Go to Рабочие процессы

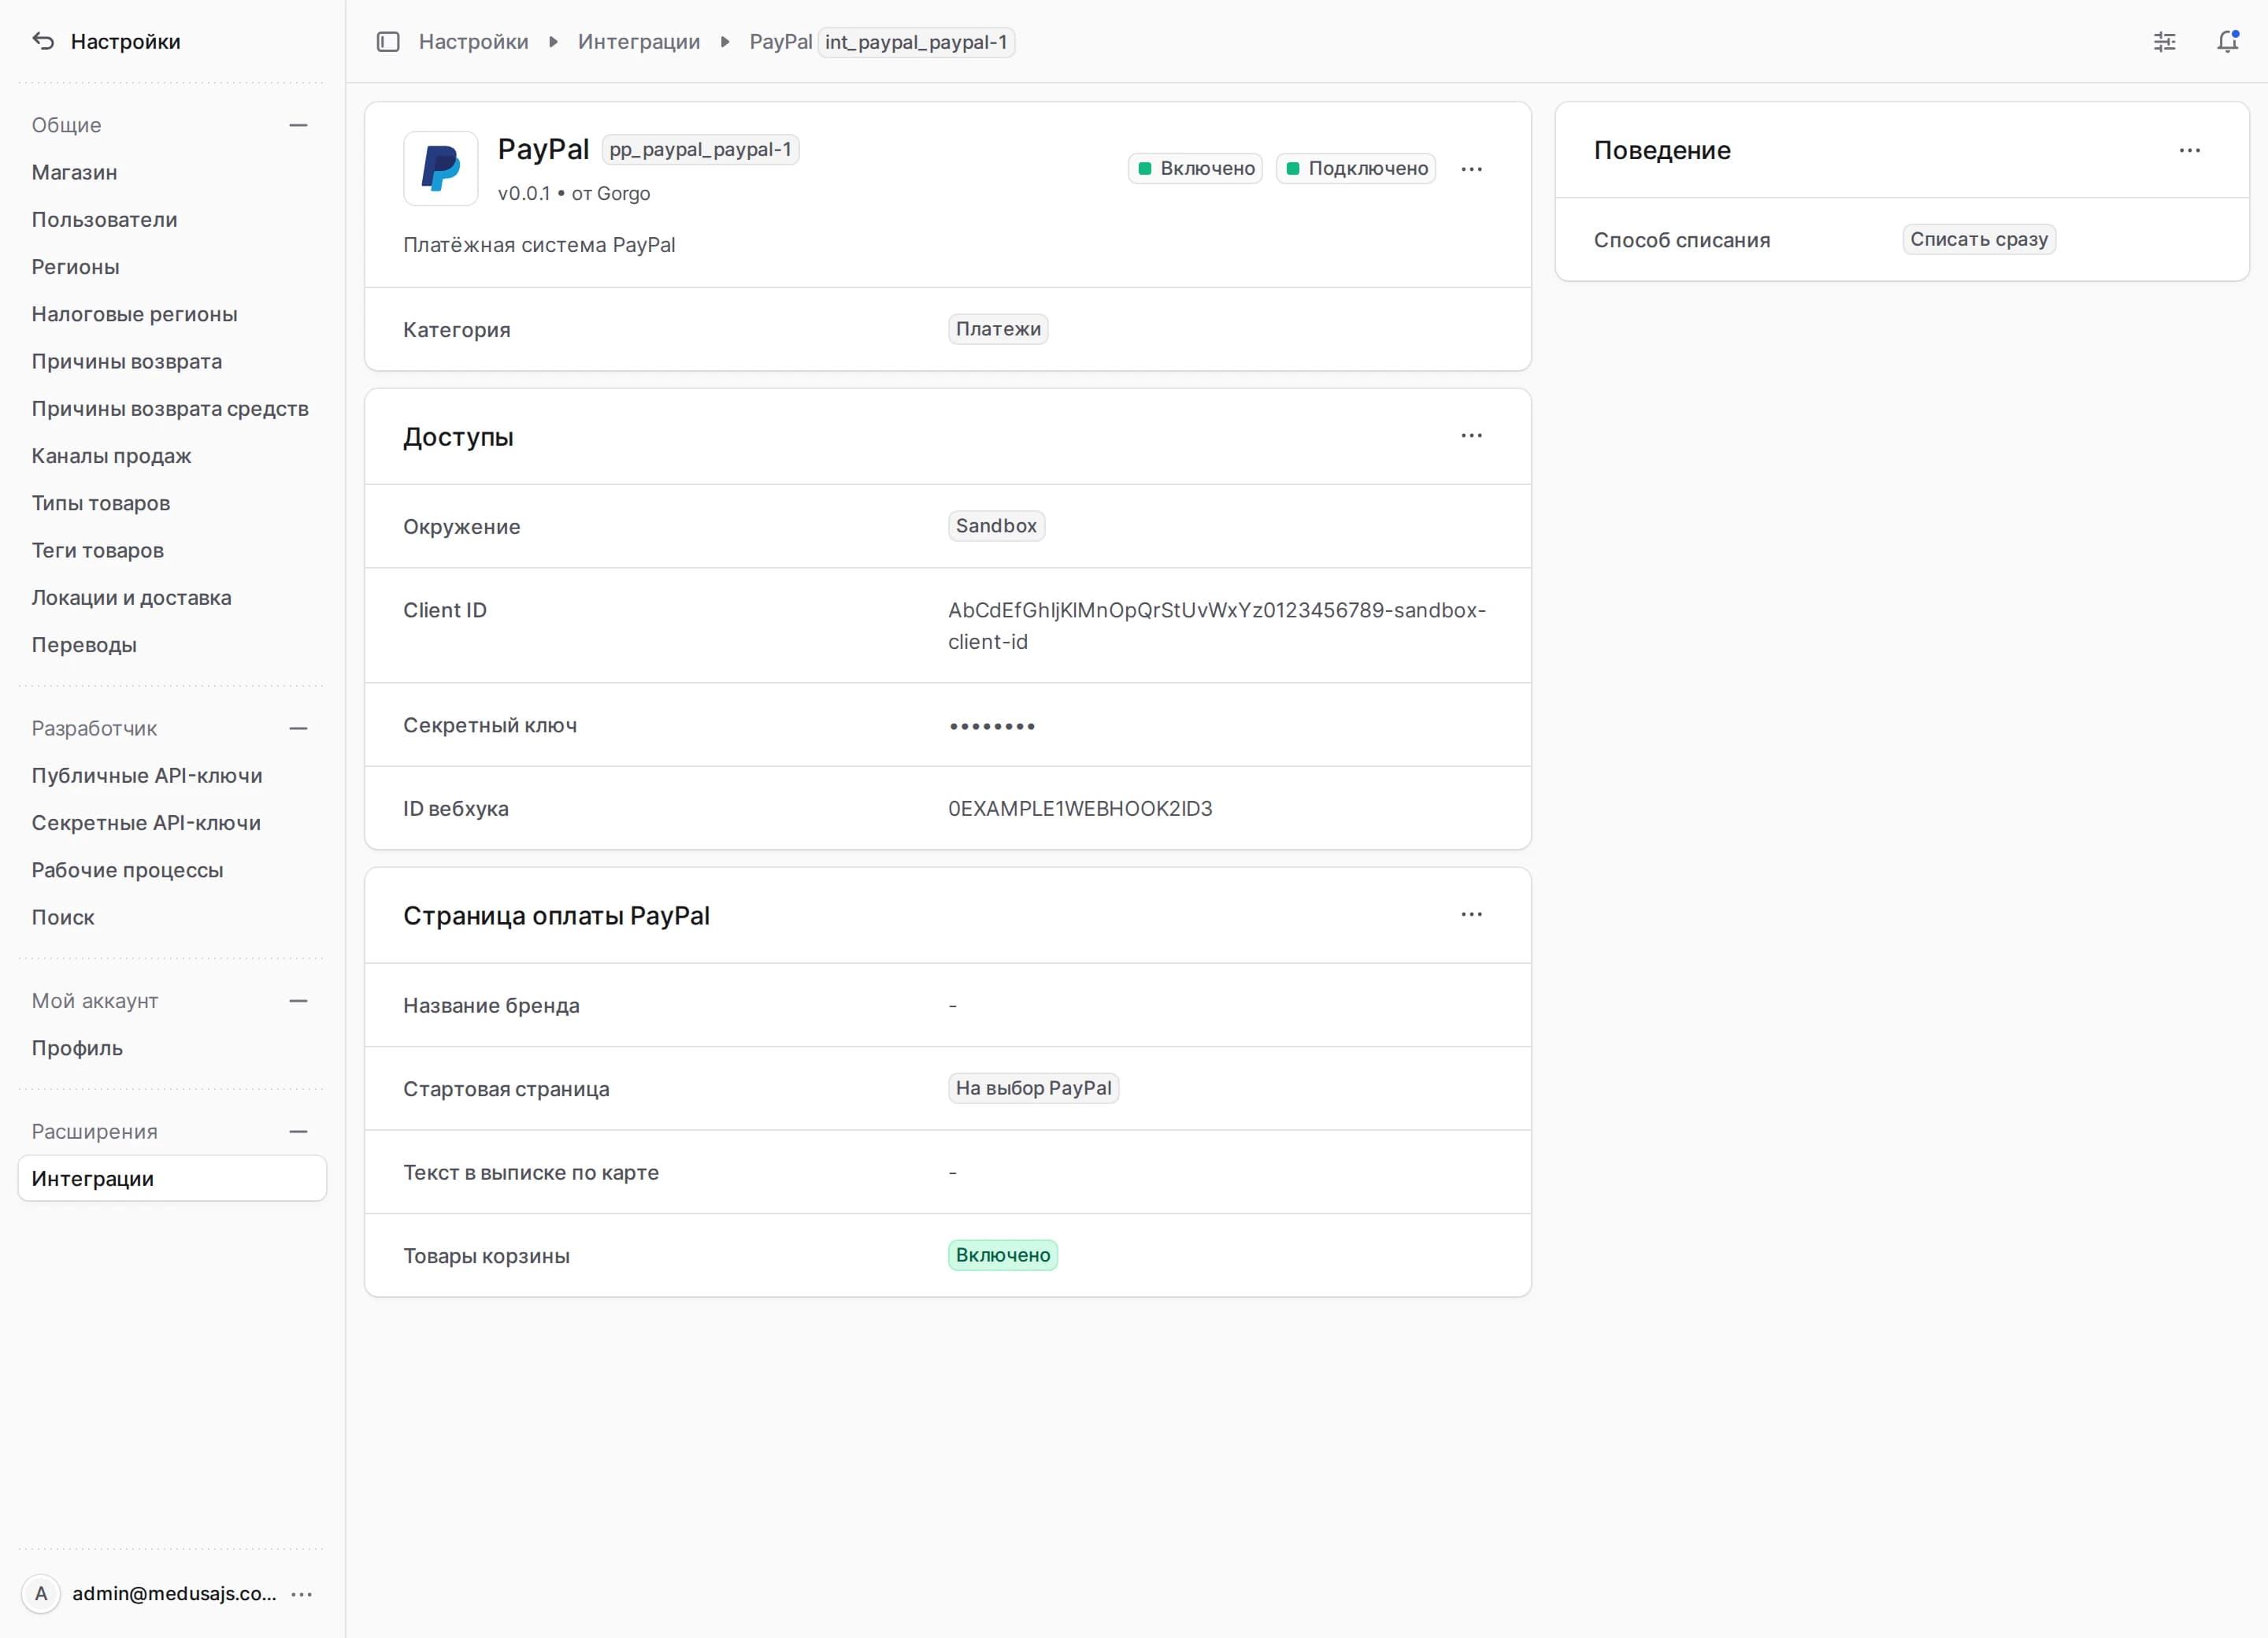coord(172,870)
